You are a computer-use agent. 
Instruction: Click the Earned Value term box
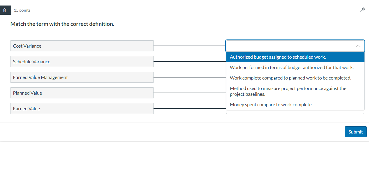pos(82,109)
